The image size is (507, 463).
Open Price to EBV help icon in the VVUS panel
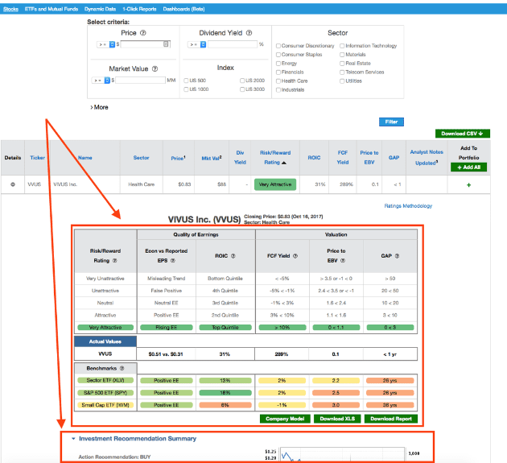[x=343, y=260]
